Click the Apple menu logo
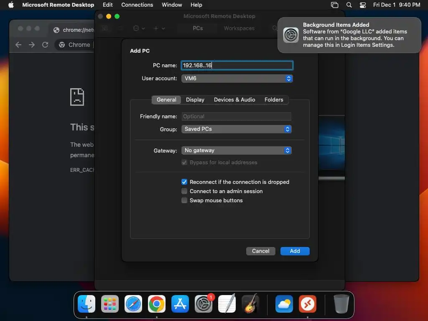 coord(11,5)
